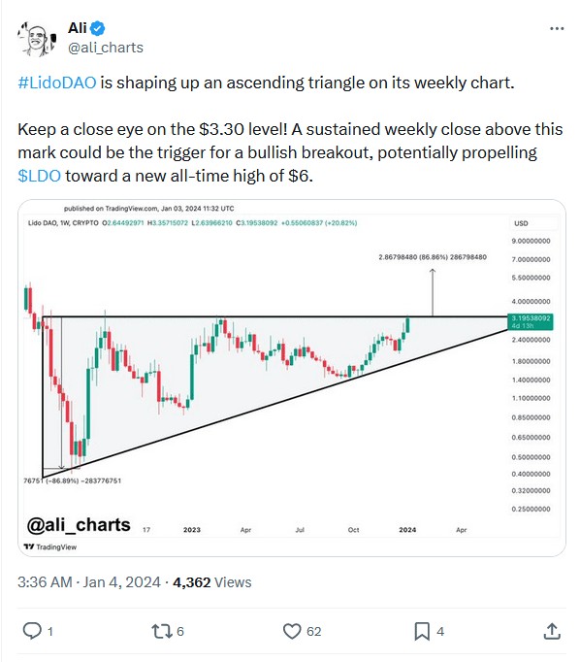Image resolution: width=580 pixels, height=662 pixels.
Task: Enlarge the Lido DAO chart image
Action: [292, 378]
